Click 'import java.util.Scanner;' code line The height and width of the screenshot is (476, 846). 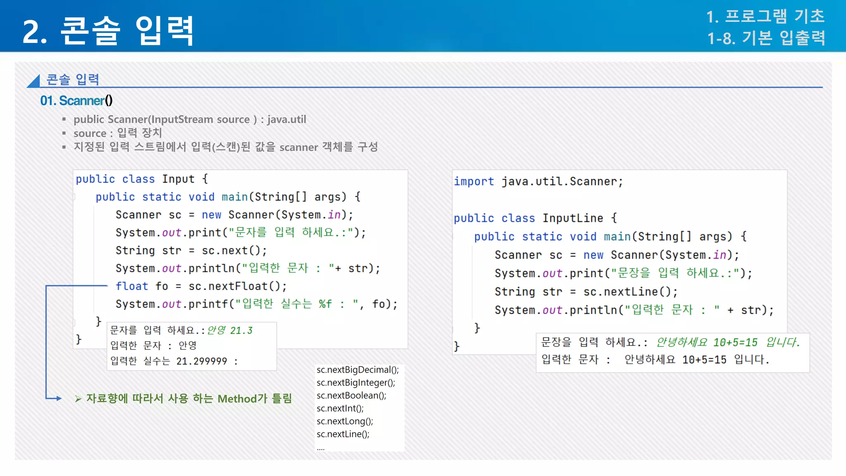[x=538, y=181]
